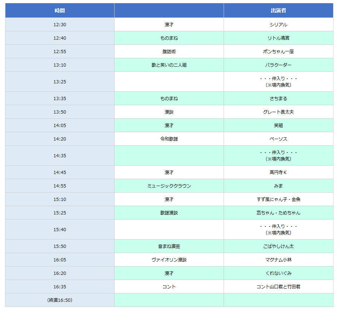The image size is (340, 312).
Task: Click the 15:25 time cell
Action: coord(60,213)
